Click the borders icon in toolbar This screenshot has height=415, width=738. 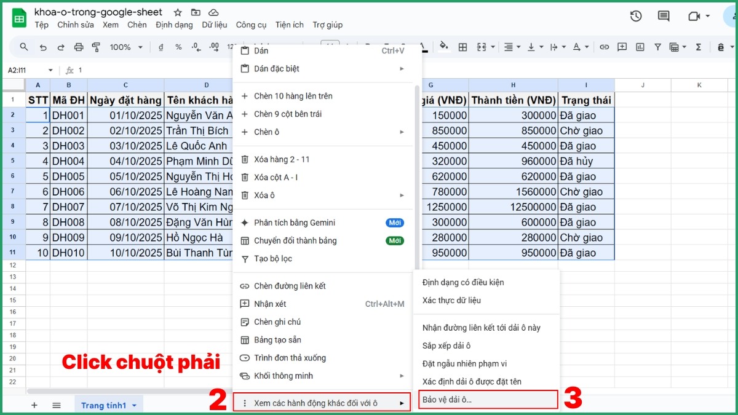(x=463, y=47)
